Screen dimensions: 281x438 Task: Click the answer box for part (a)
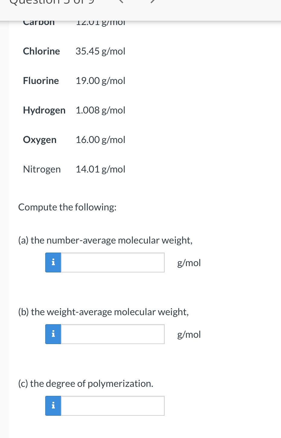tap(113, 262)
